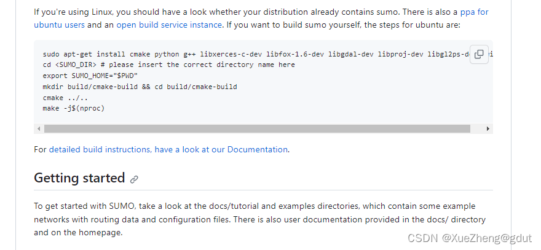Click the 'make -j$(nproc)' code line

click(x=74, y=108)
